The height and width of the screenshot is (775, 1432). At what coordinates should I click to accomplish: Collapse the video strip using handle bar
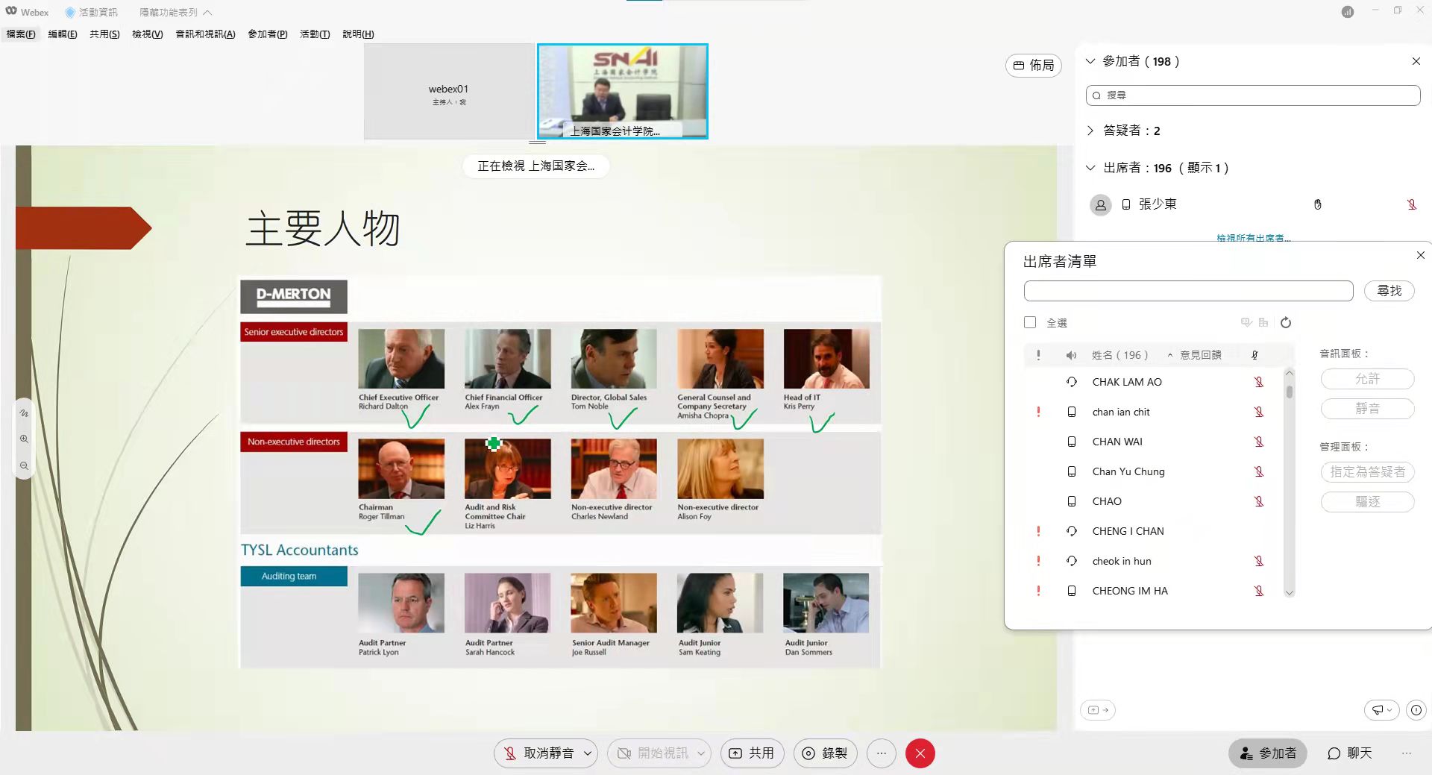pos(537,142)
